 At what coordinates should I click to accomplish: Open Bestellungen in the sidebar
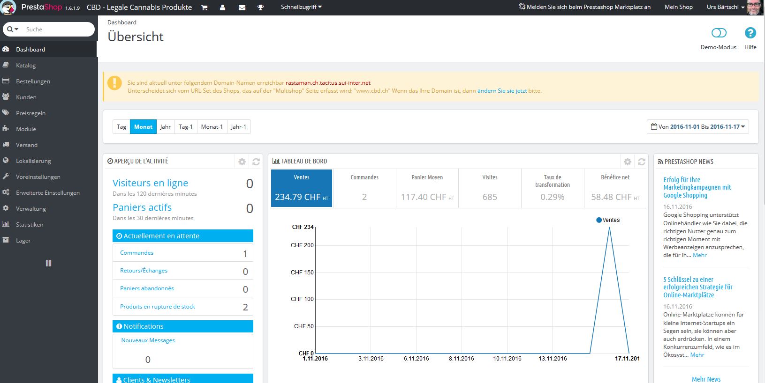pos(33,81)
